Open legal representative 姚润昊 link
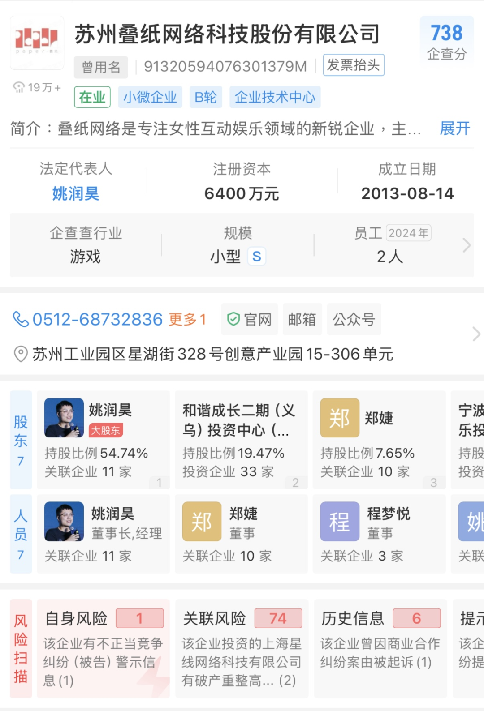The width and height of the screenshot is (484, 711). pyautogui.click(x=76, y=194)
